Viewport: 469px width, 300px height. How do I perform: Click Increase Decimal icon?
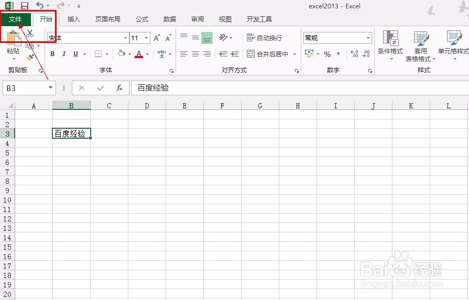(x=354, y=54)
